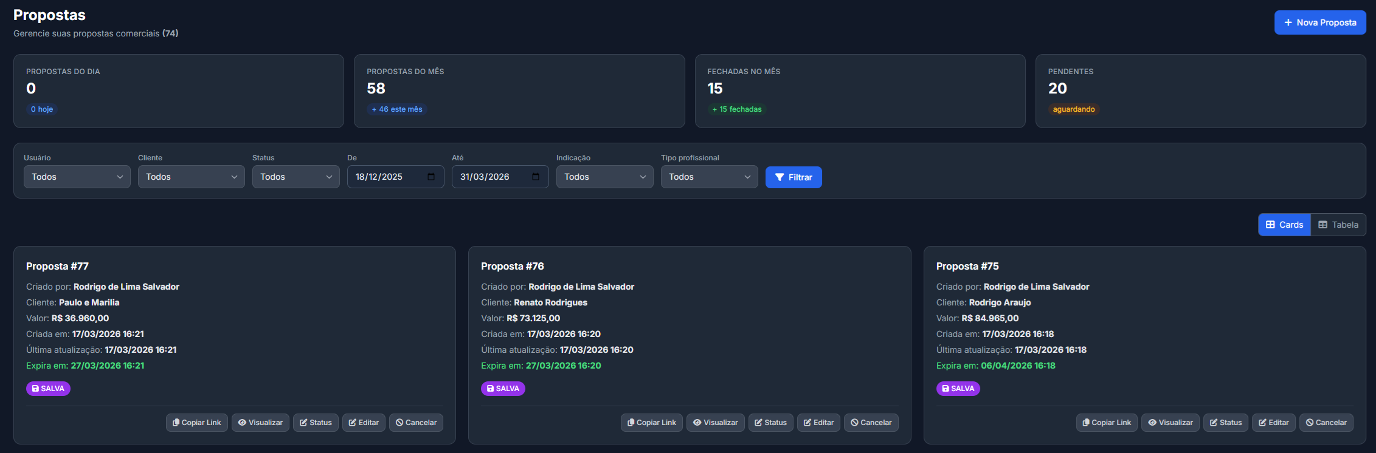The width and height of the screenshot is (1376, 453).
Task: Visualizar Proposta #76
Action: (x=715, y=423)
